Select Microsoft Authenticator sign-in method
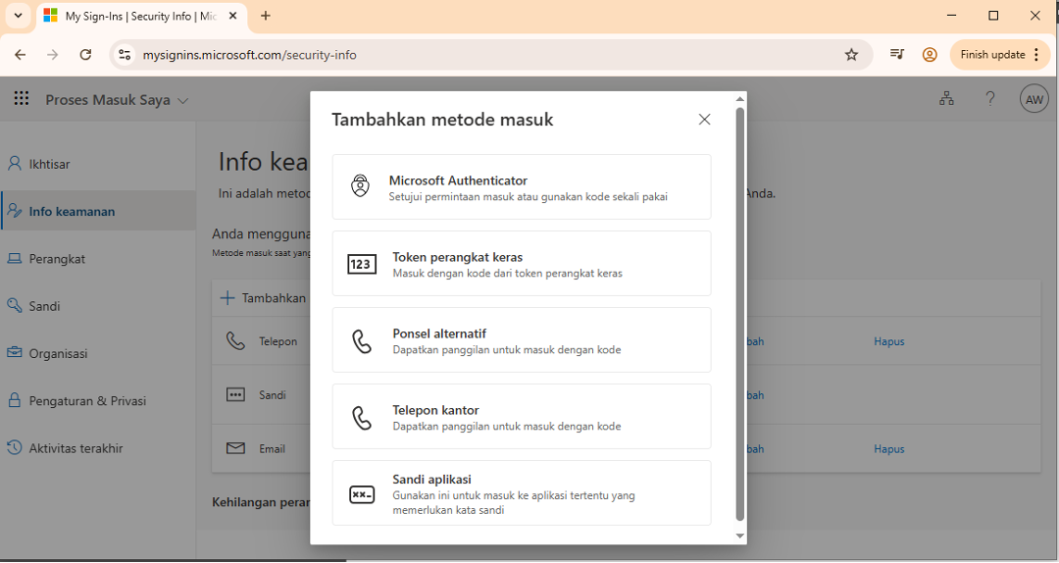Viewport: 1059px width, 563px height. [x=521, y=186]
